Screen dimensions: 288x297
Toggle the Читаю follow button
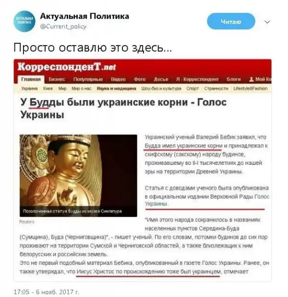[x=231, y=22]
